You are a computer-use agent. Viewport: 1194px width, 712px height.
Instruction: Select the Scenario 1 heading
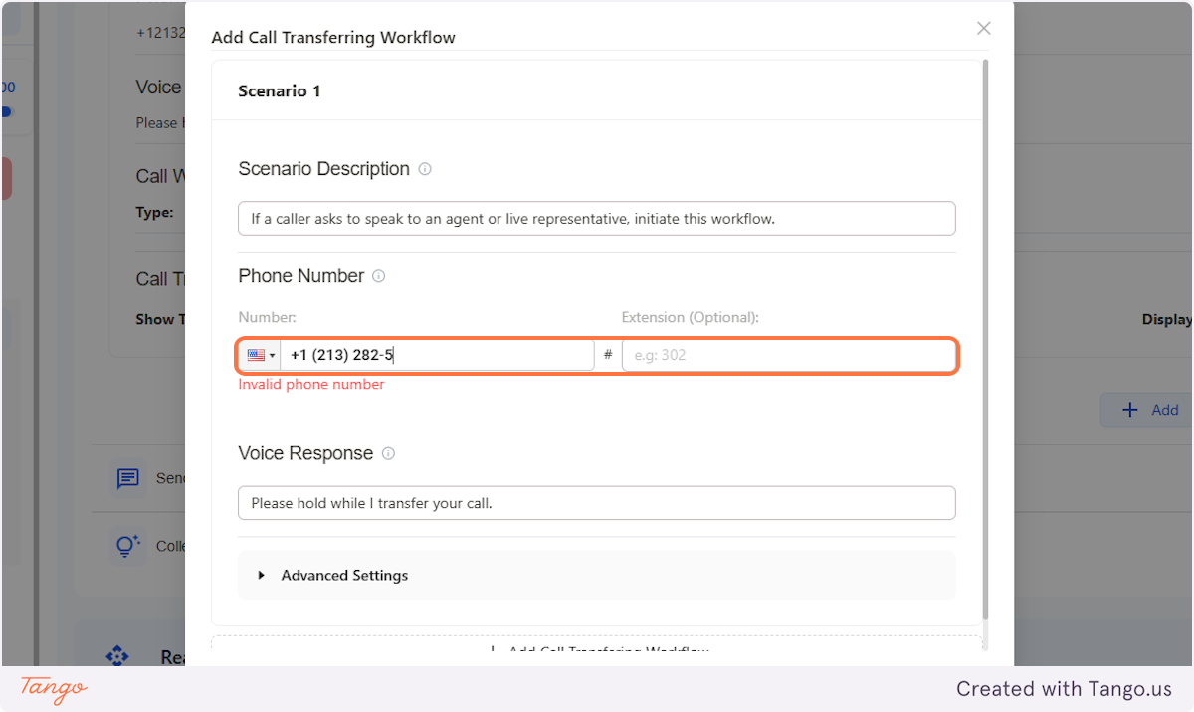280,91
